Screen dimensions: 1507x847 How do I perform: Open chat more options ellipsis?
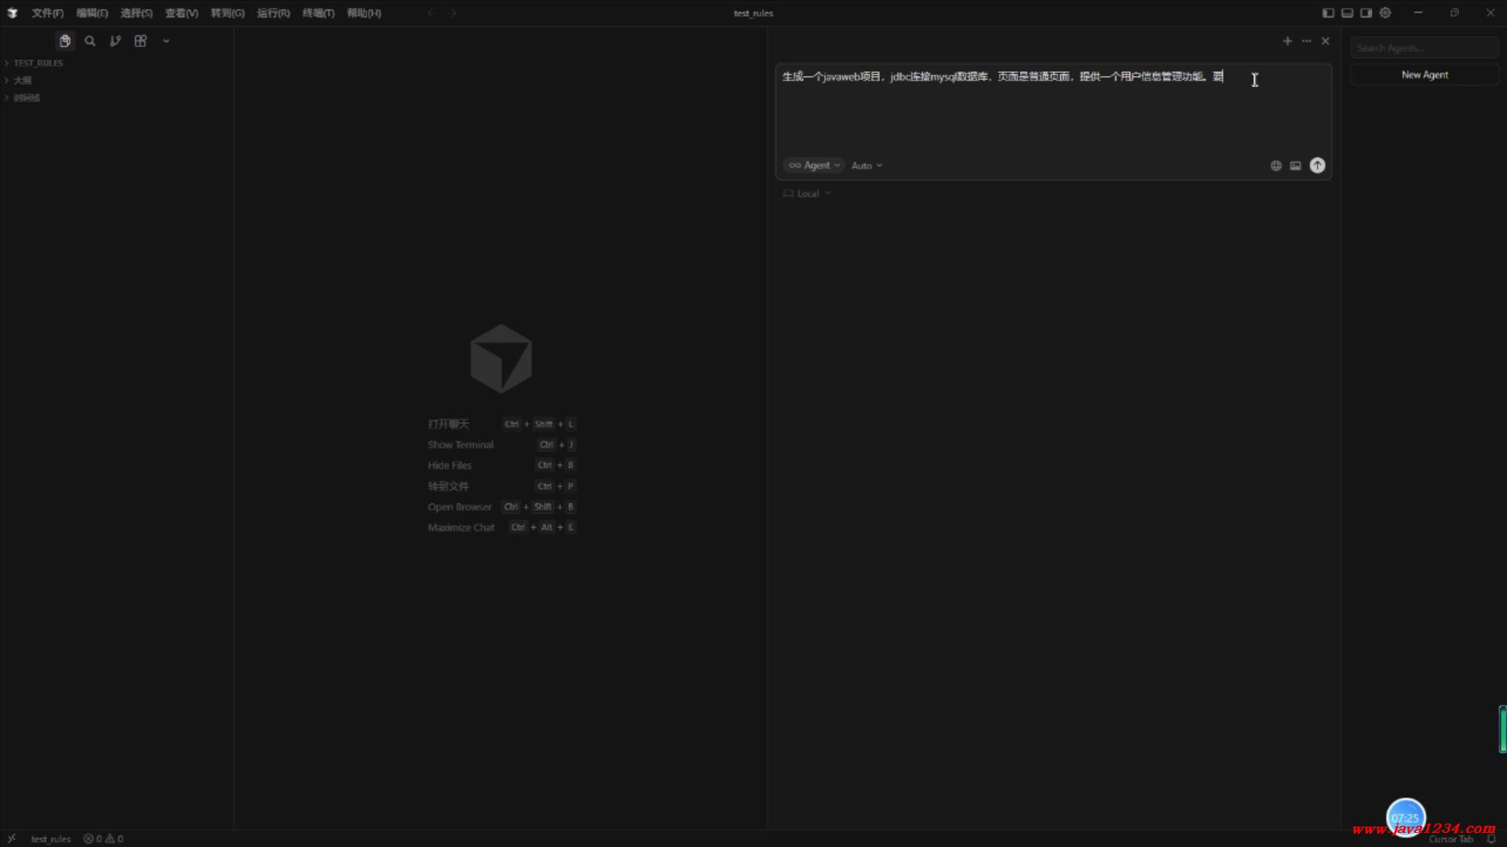(1306, 41)
